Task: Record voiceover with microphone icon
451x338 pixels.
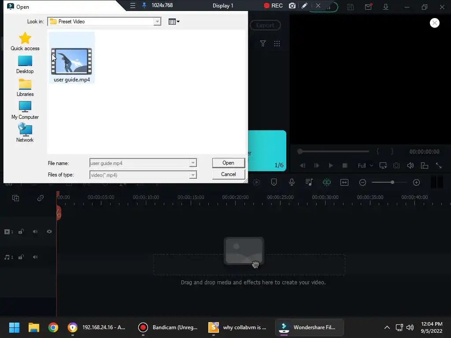Action: click(292, 182)
